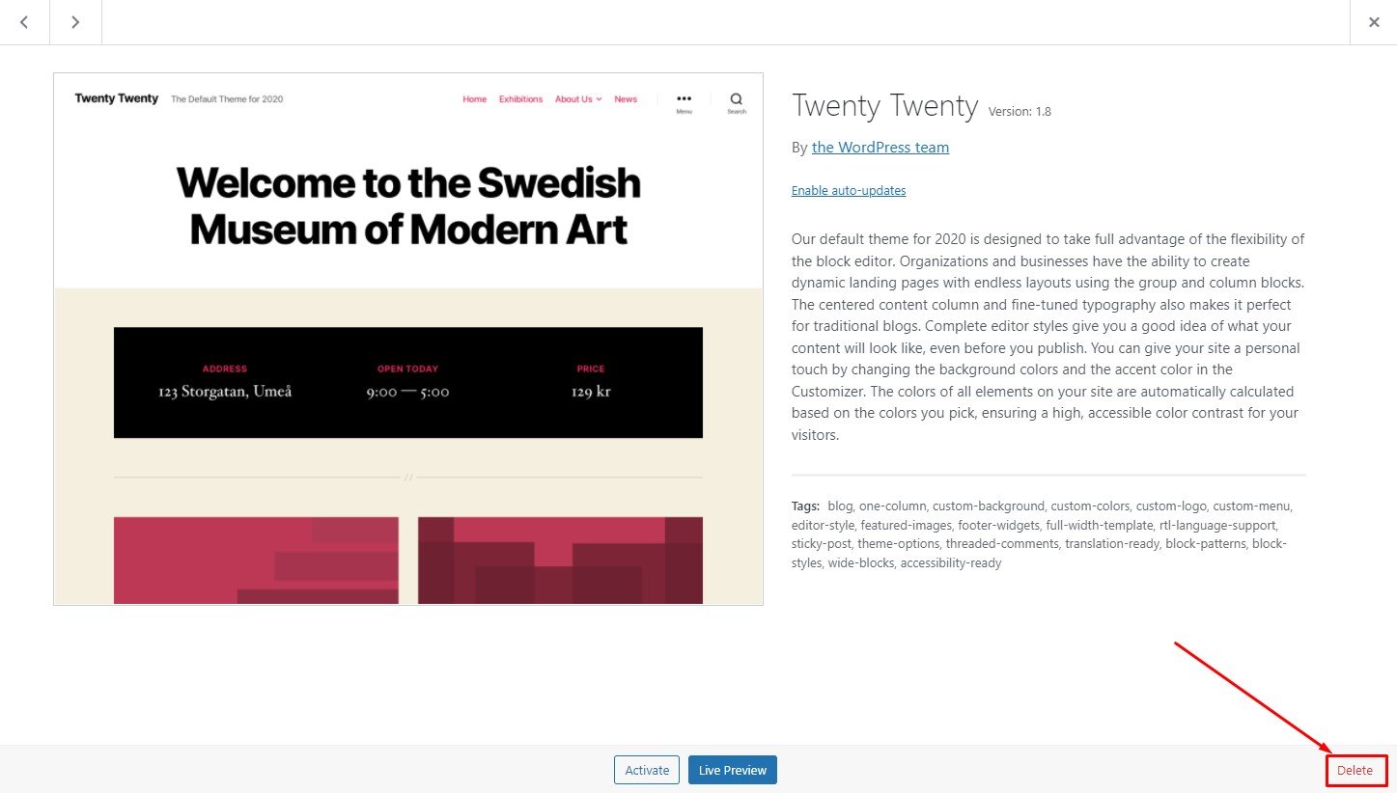1397x793 pixels.
Task: Open the WordPress team author link
Action: click(880, 148)
